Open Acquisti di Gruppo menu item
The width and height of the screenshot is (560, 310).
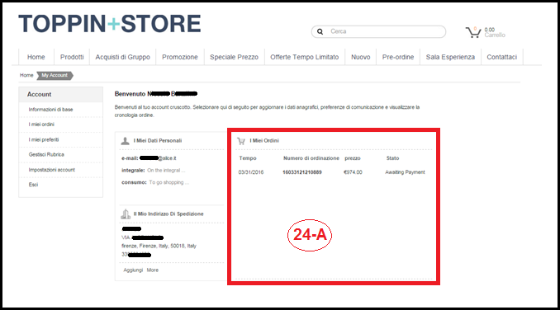pyautogui.click(x=122, y=57)
